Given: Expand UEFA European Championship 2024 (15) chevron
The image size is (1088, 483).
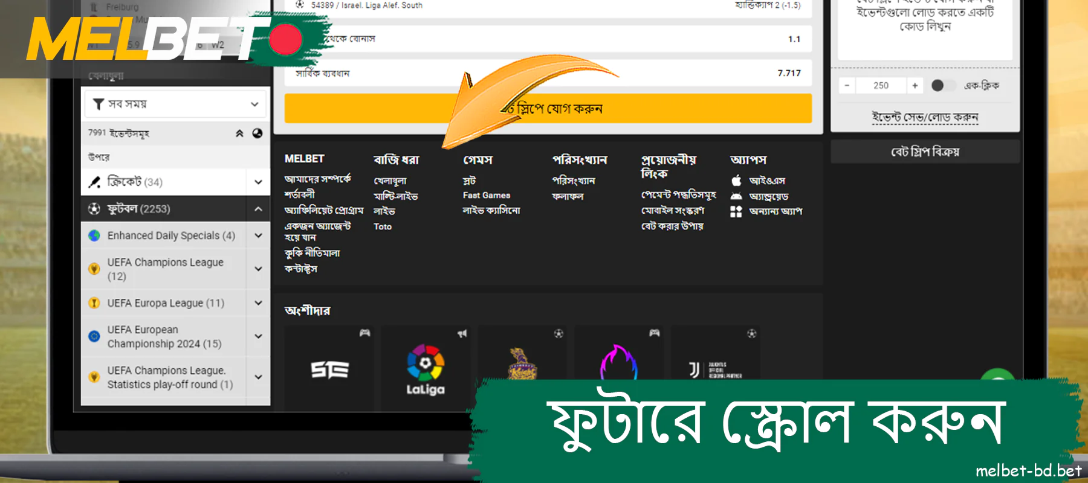Looking at the screenshot, I should (x=258, y=336).
